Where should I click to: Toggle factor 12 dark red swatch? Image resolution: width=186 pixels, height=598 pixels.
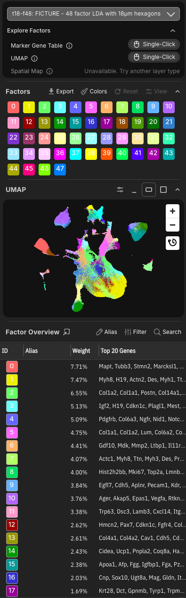tap(29, 123)
